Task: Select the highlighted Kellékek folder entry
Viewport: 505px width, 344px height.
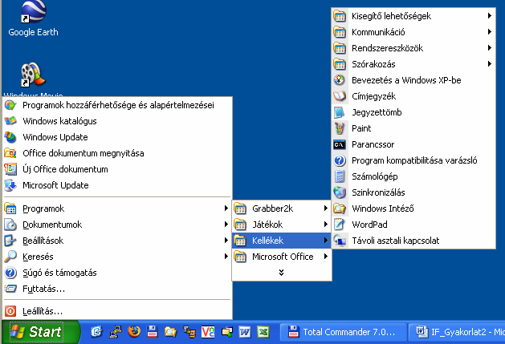Action: [282, 241]
